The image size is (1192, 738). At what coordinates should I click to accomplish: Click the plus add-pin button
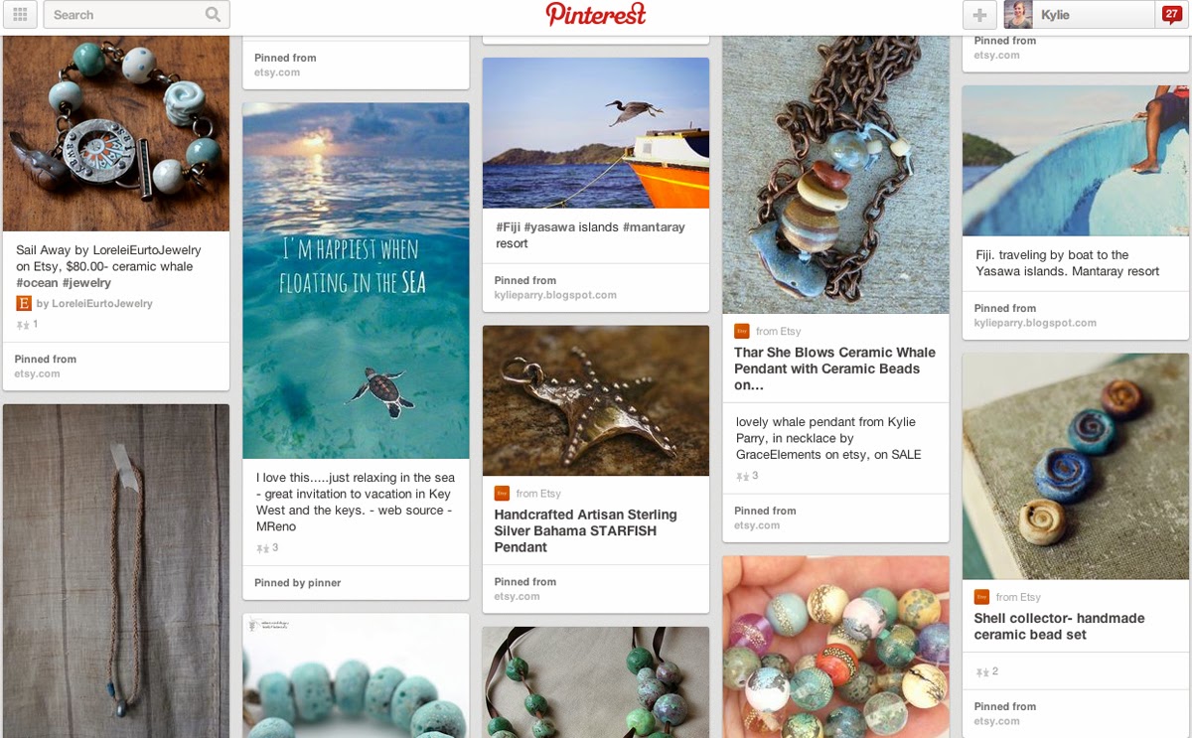pos(979,14)
